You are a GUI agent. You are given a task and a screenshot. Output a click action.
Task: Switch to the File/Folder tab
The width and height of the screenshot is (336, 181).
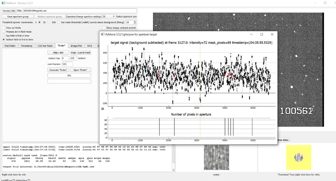[x=10, y=46]
